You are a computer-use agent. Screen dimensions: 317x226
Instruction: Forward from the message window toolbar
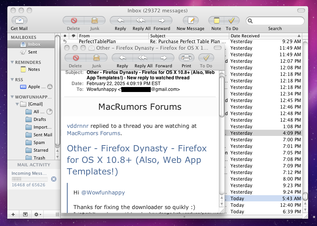(x=164, y=58)
